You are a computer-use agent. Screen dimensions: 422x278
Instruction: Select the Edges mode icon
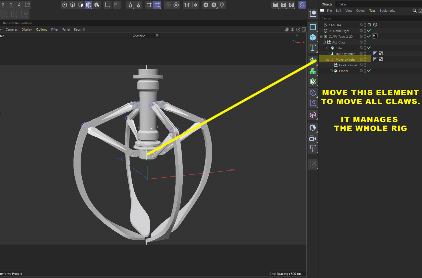(73, 5)
